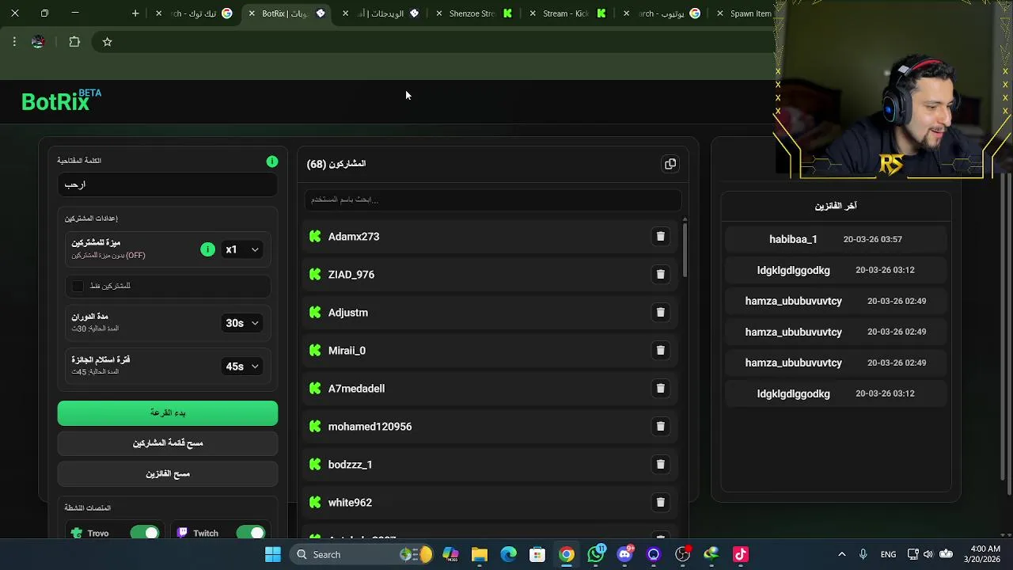
Task: Click the ENG language indicator
Action: pos(888,554)
